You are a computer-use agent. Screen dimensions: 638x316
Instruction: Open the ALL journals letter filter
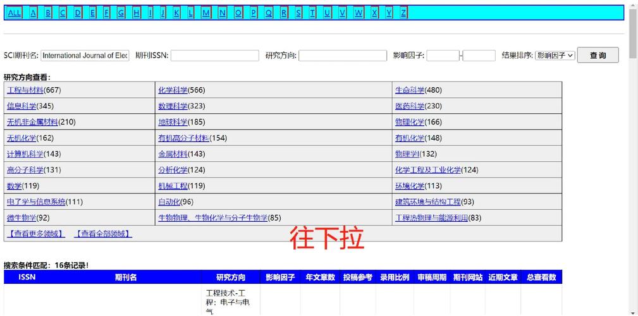pos(15,13)
